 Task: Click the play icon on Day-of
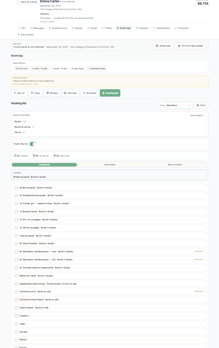click(15, 93)
